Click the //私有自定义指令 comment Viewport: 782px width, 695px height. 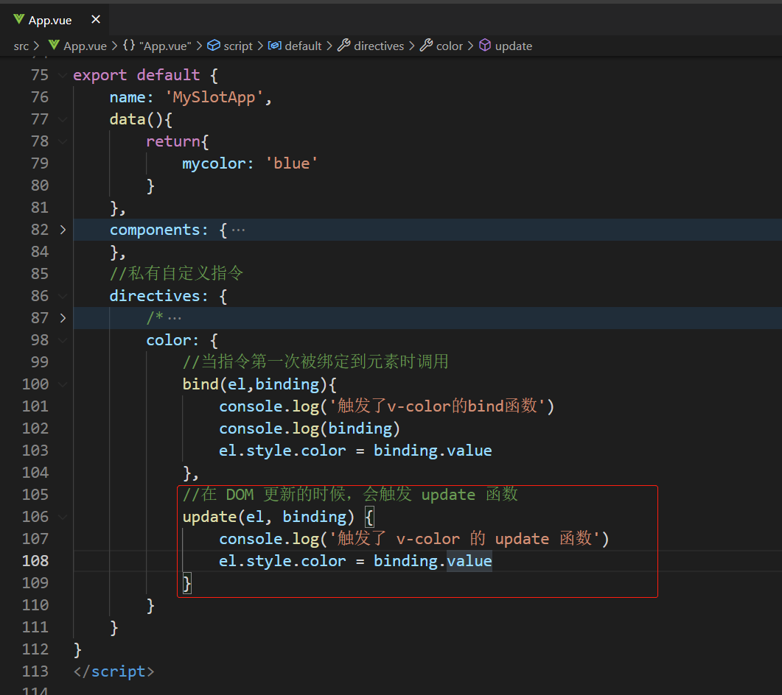[177, 273]
